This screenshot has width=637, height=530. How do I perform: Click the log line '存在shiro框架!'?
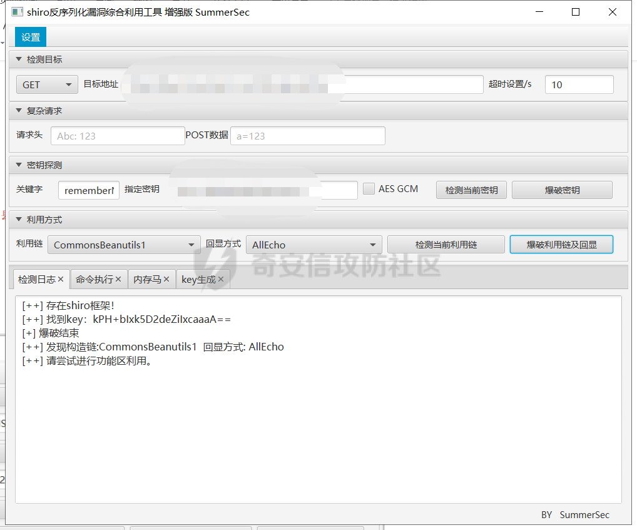pyautogui.click(x=68, y=305)
